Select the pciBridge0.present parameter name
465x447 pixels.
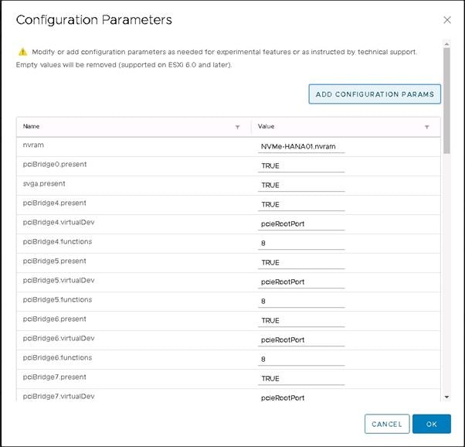click(x=55, y=164)
